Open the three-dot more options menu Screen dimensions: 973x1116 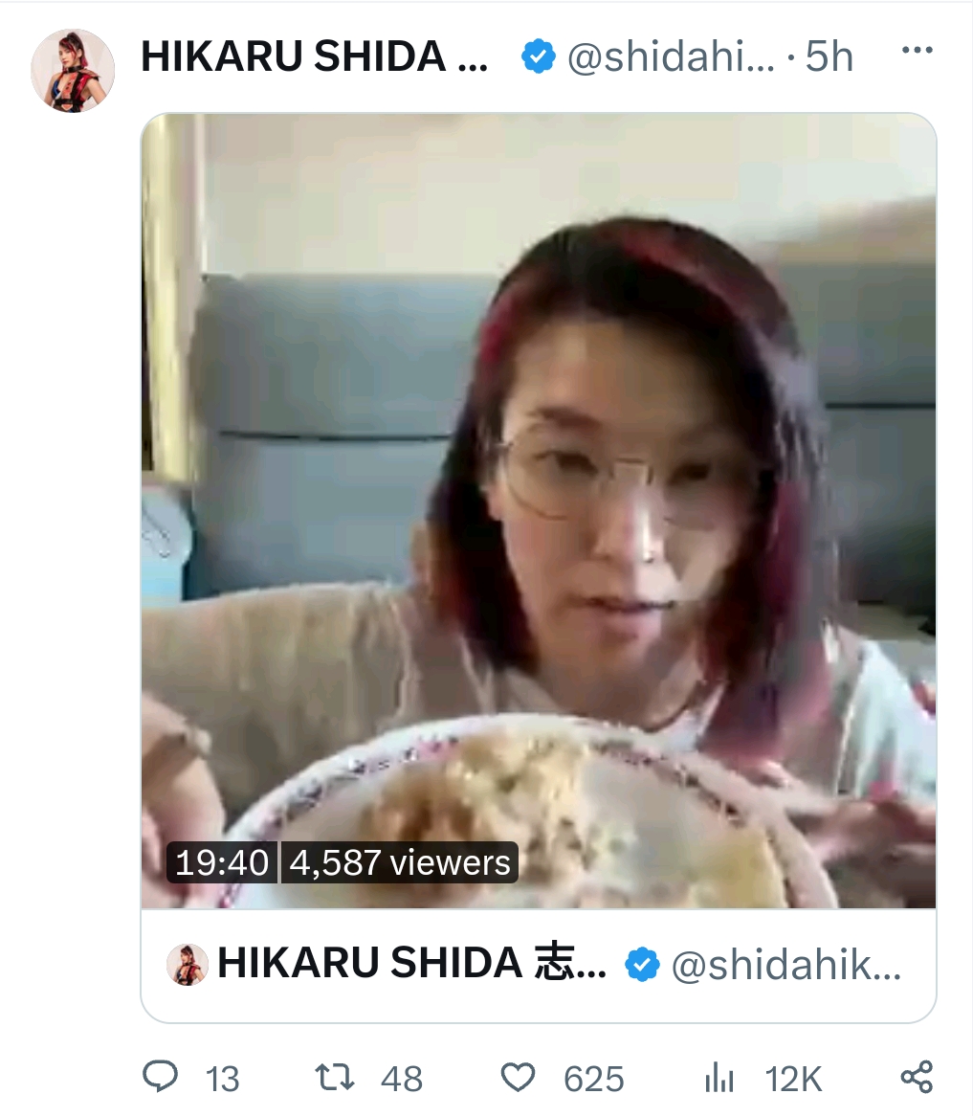coord(917,50)
